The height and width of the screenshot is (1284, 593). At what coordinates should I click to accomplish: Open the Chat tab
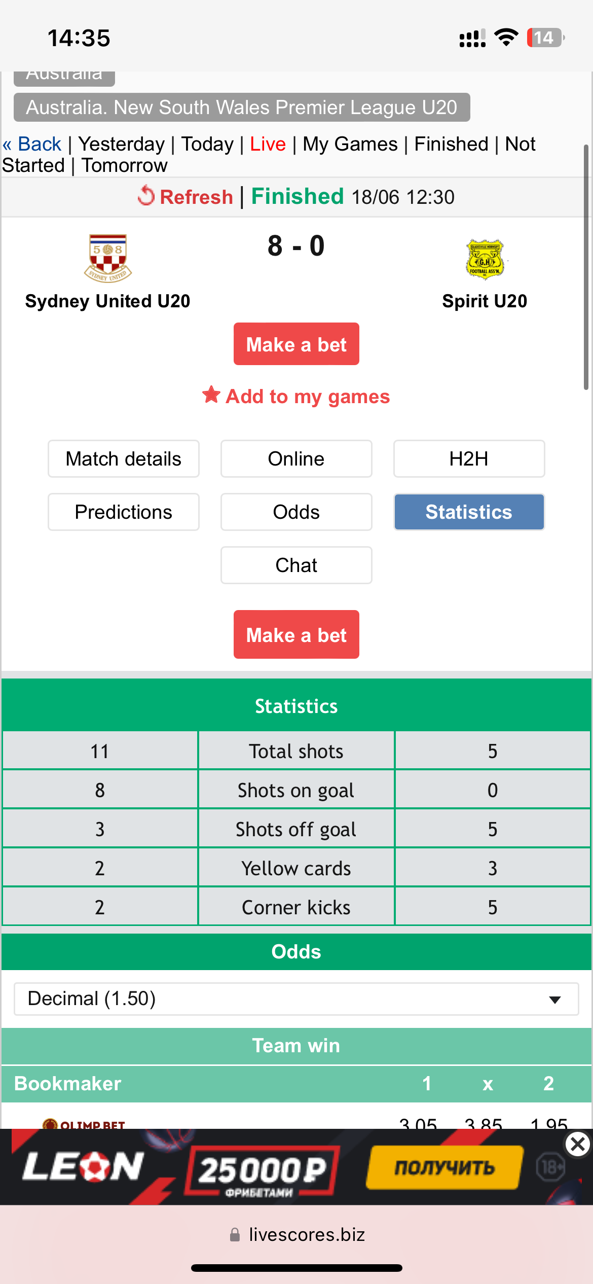[x=296, y=565]
